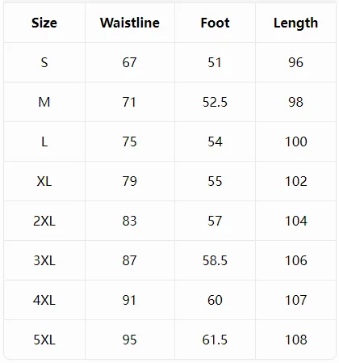This screenshot has width=339, height=363.
Task: Click foot value 61.5
Action: tap(215, 340)
